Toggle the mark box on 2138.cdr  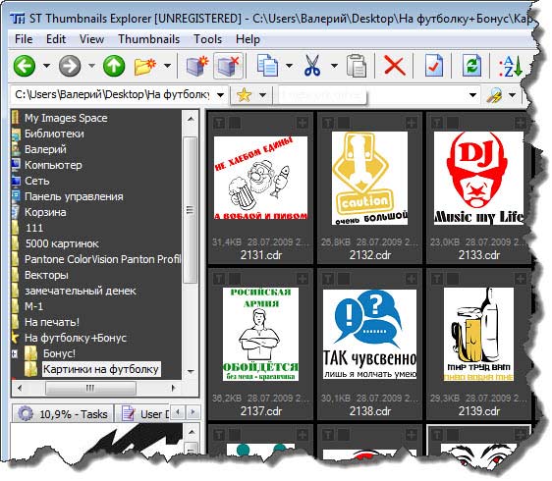click(x=344, y=279)
